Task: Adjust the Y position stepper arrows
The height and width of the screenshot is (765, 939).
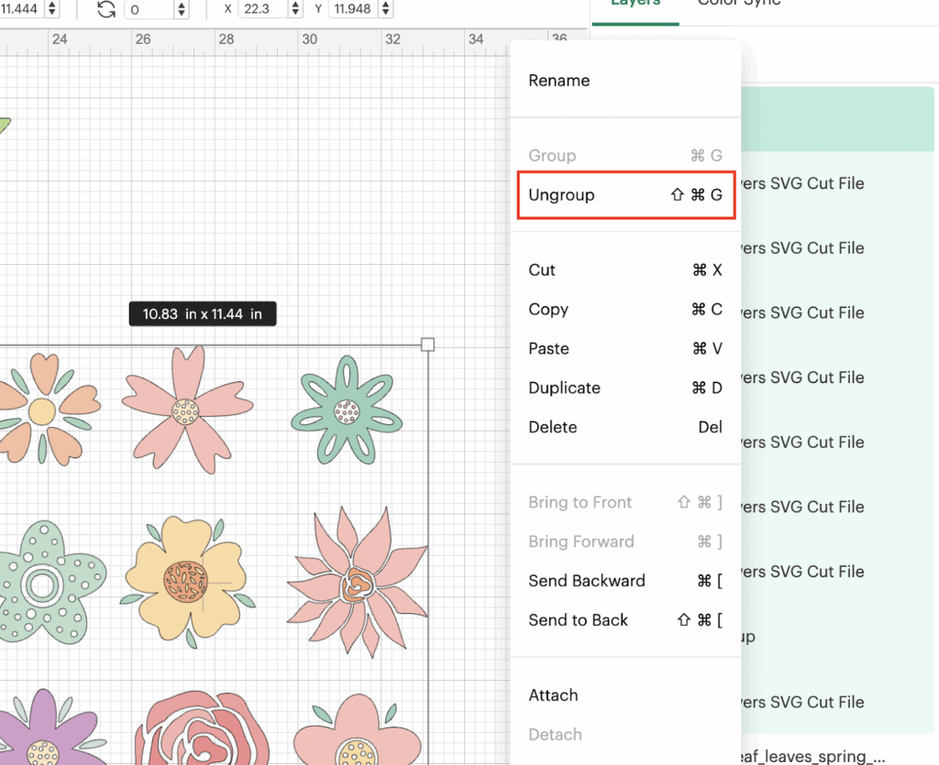Action: [385, 9]
